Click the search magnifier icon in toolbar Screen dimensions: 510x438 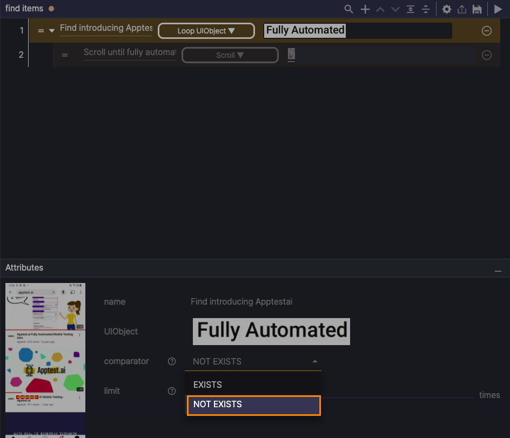pos(349,9)
